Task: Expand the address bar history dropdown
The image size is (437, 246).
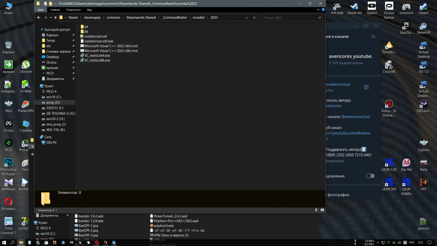Action: pos(248,17)
